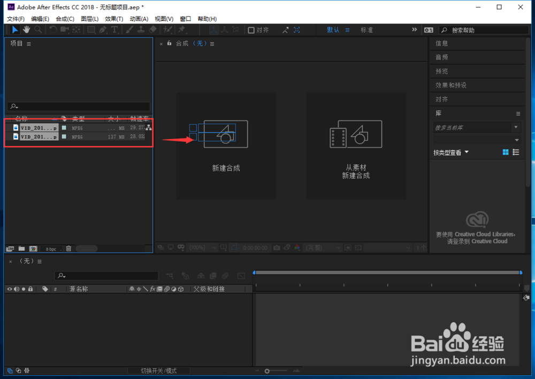Open the 合成 menu

point(64,18)
